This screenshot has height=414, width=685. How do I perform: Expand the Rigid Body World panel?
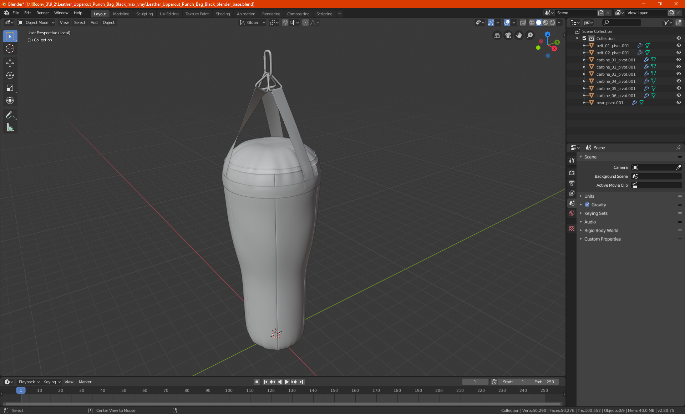click(601, 231)
